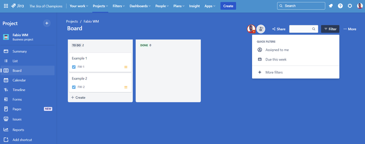
Task: Click the List sidebar icon
Action: coord(6,61)
